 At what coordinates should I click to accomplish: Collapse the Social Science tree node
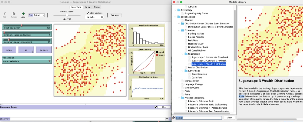click(175, 17)
